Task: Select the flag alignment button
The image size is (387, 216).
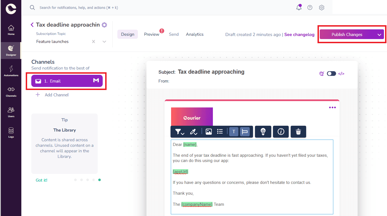Action: [x=245, y=132]
